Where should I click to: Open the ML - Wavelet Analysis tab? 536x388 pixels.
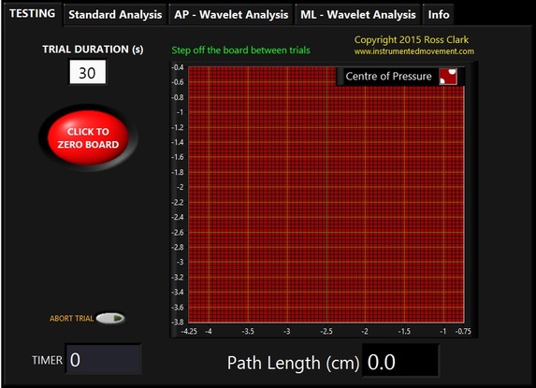point(358,15)
